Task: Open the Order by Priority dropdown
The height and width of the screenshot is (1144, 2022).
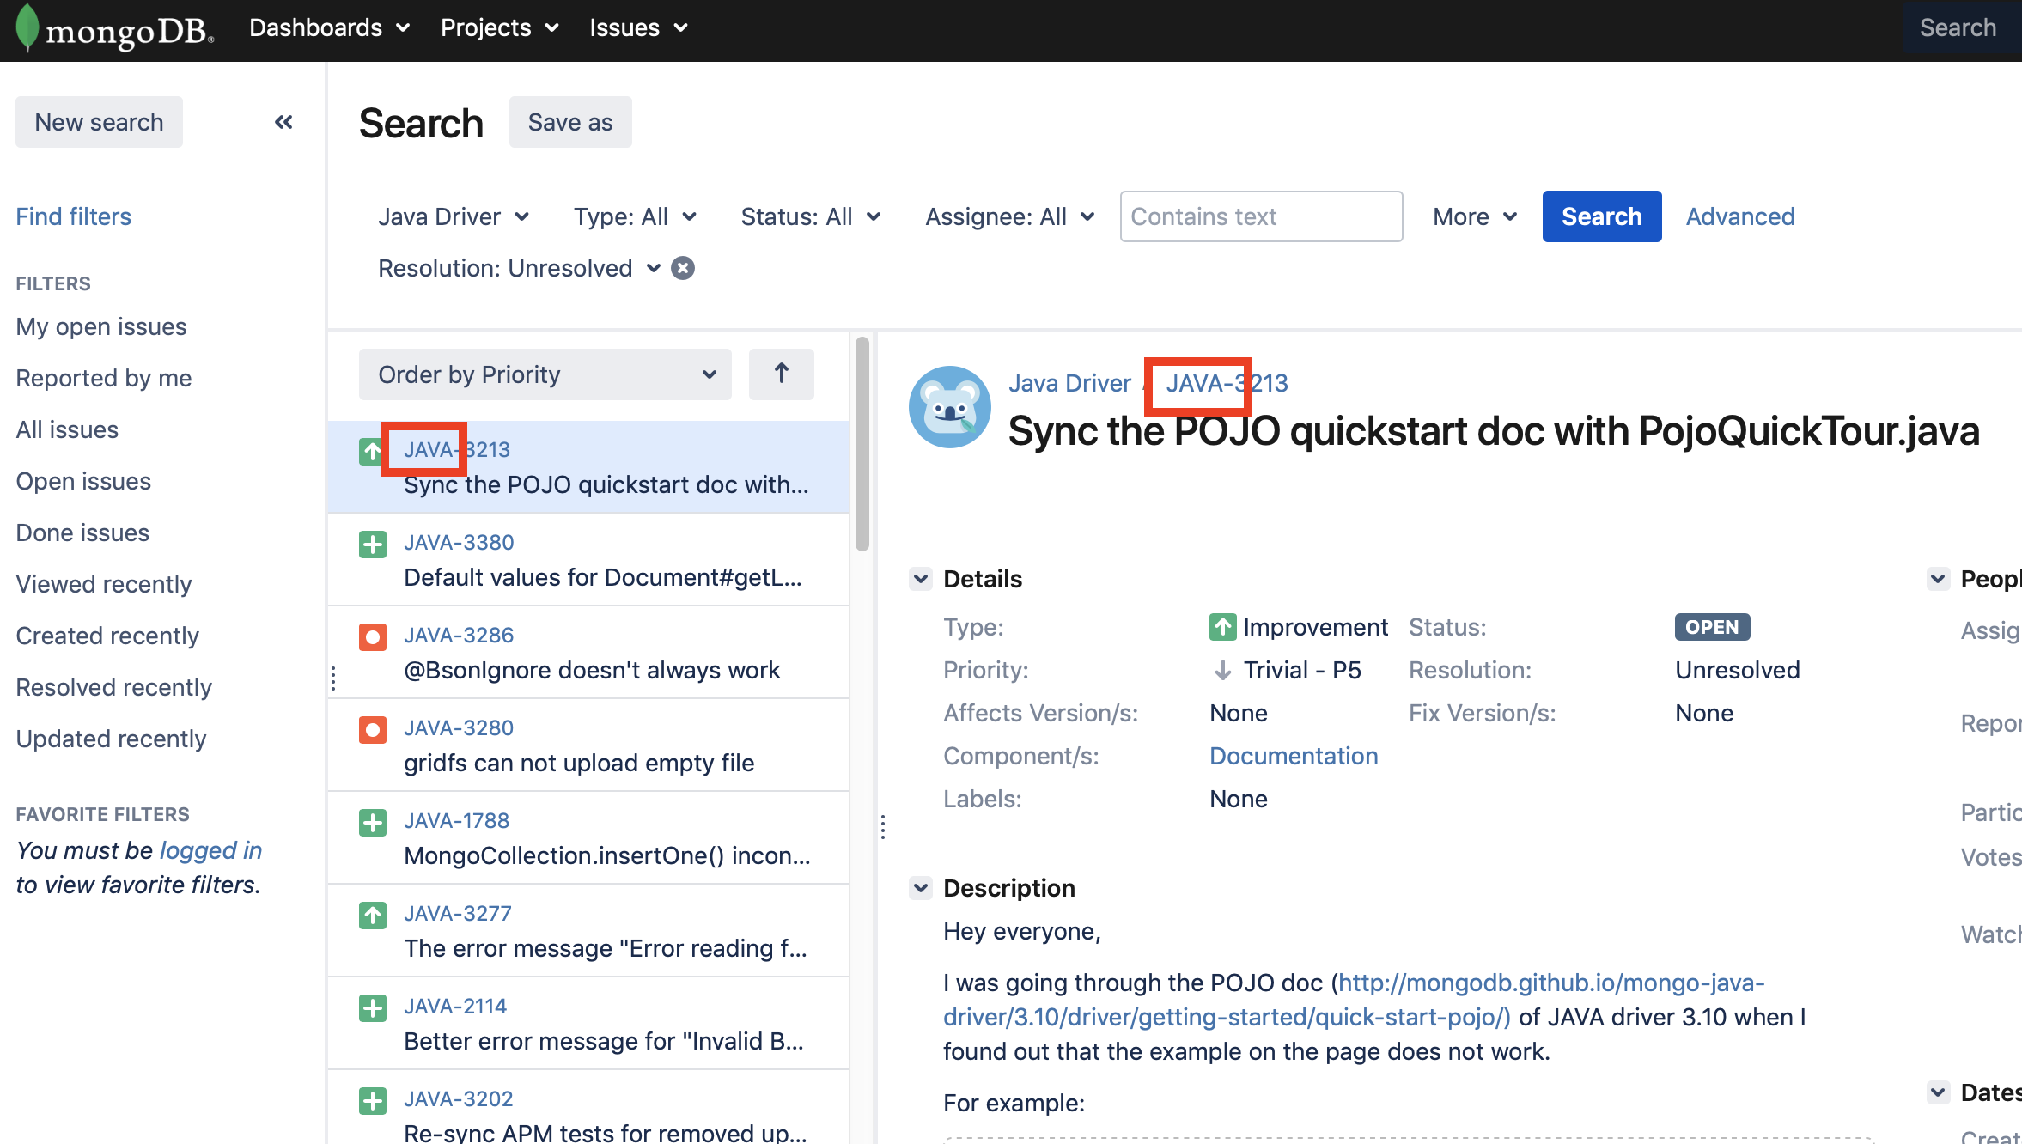Action: 545,374
